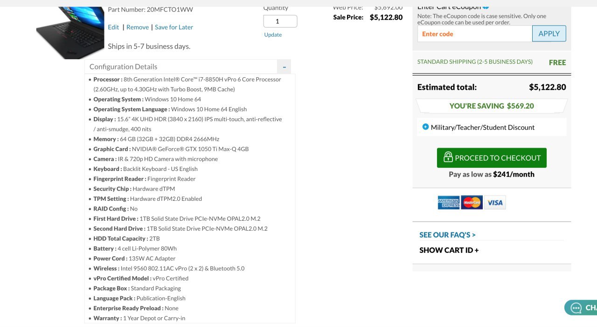This screenshot has height=327, width=597.
Task: Click the Second Hard Drive 1TB row
Action: pyautogui.click(x=180, y=228)
